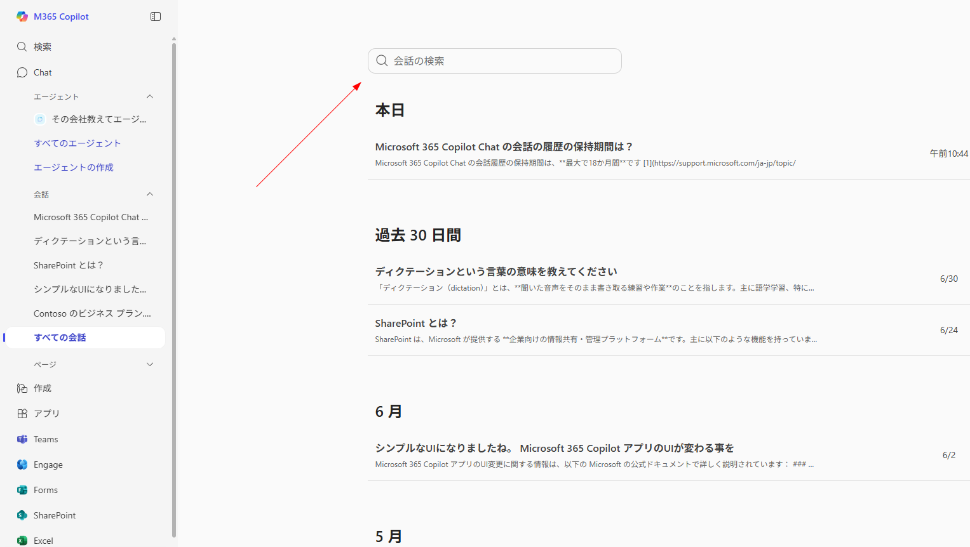The width and height of the screenshot is (970, 547).
Task: Click the Chat speech bubble icon
Action: point(22,72)
